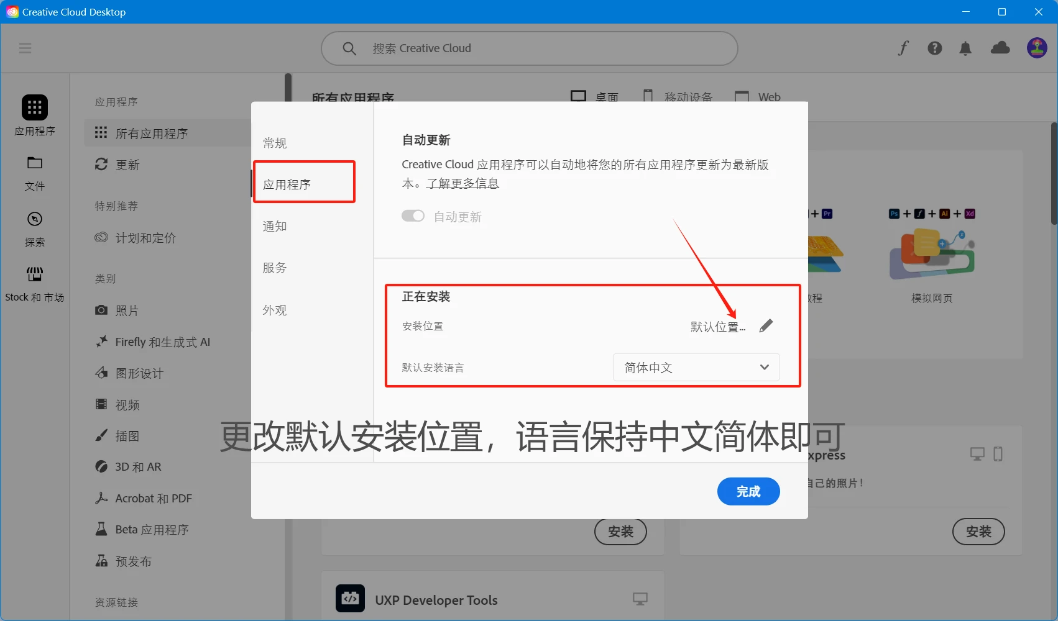Select the 常规 preferences tab
The width and height of the screenshot is (1058, 621).
(275, 143)
